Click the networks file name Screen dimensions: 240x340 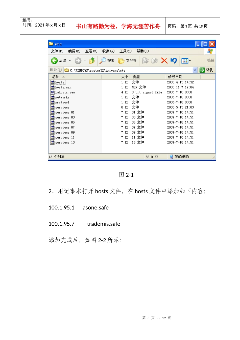click(x=62, y=97)
